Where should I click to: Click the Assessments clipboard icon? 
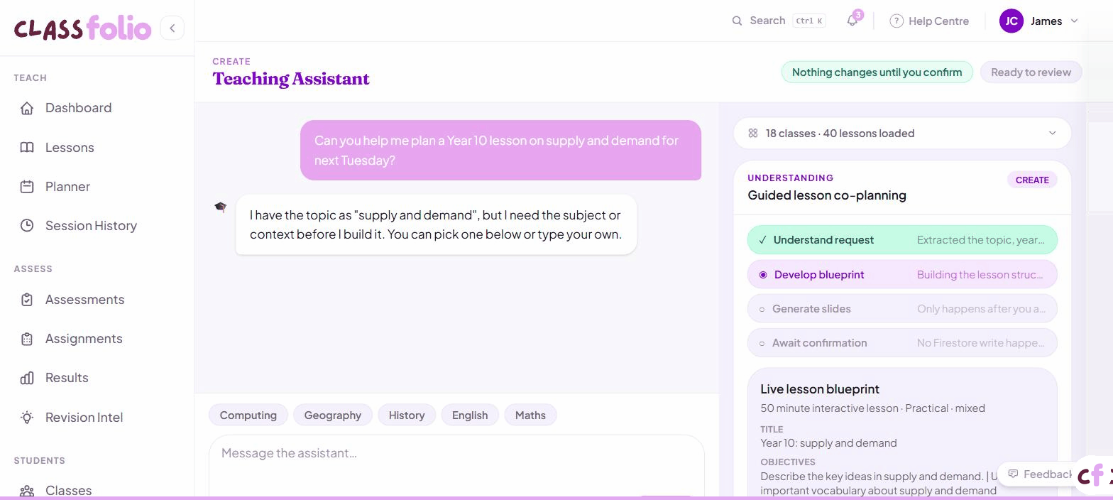(27, 300)
